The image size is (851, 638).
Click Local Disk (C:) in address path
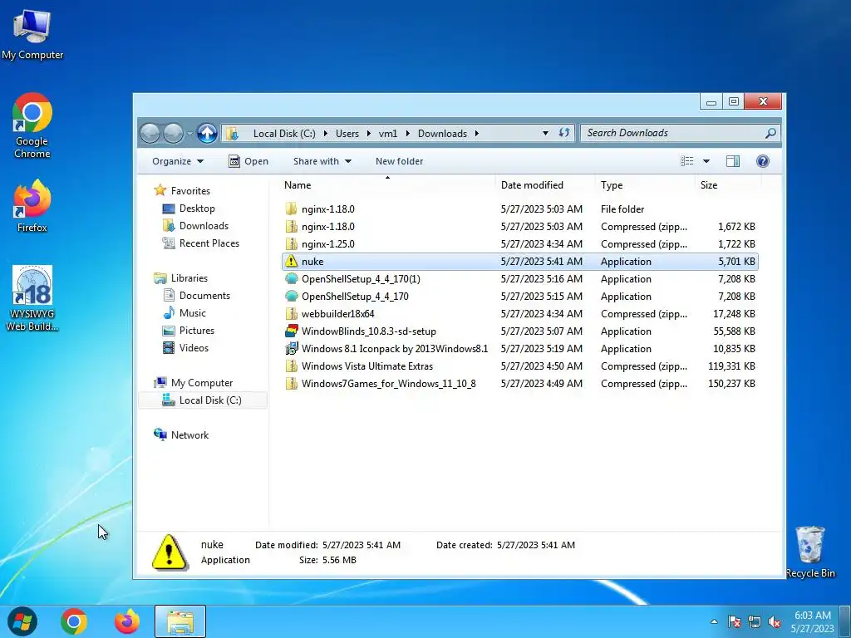284,134
